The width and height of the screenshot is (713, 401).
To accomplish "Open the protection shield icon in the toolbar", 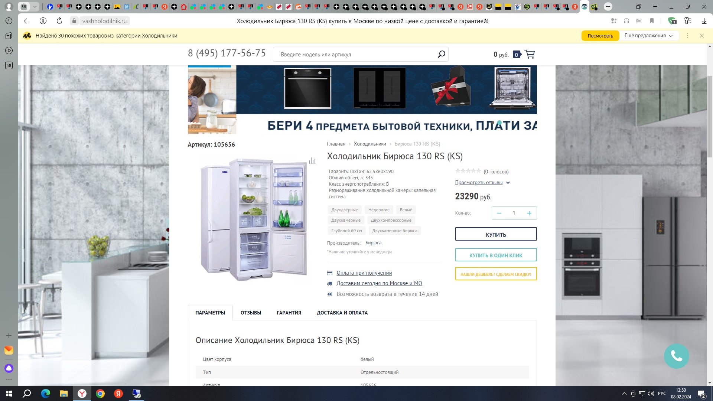I will [x=672, y=21].
